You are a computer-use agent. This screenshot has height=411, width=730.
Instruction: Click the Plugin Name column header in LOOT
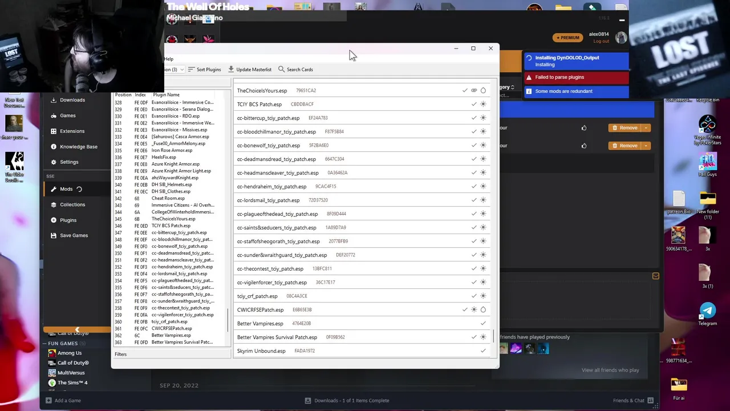coord(166,95)
